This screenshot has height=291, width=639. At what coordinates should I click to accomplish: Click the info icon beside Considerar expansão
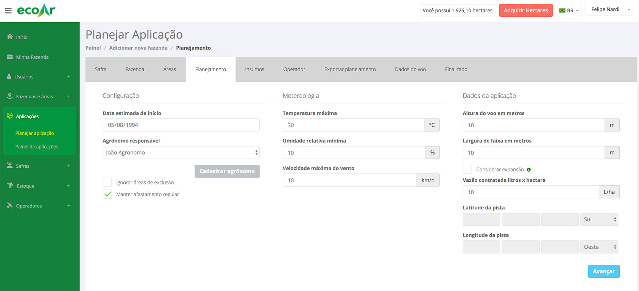point(529,170)
